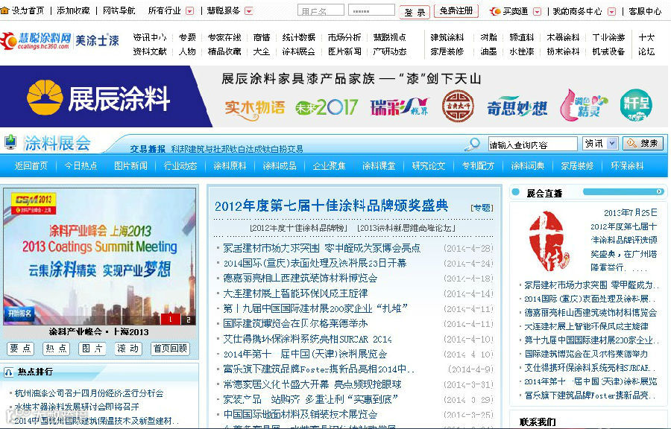Open the 水性木器涂料发展研讨会即将召开 link
Screen dimensions: 671x429
(x=77, y=407)
